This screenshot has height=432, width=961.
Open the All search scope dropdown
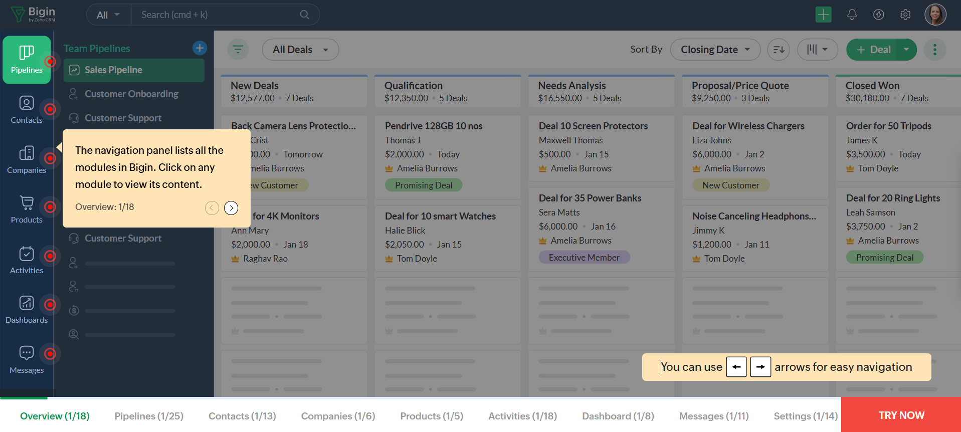pos(108,15)
